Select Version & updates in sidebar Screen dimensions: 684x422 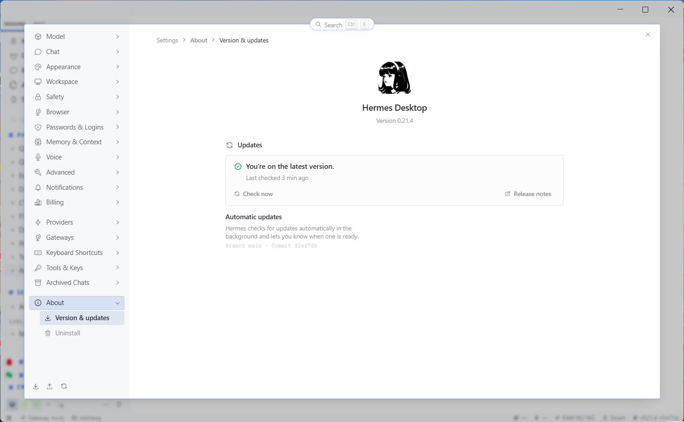coord(82,318)
